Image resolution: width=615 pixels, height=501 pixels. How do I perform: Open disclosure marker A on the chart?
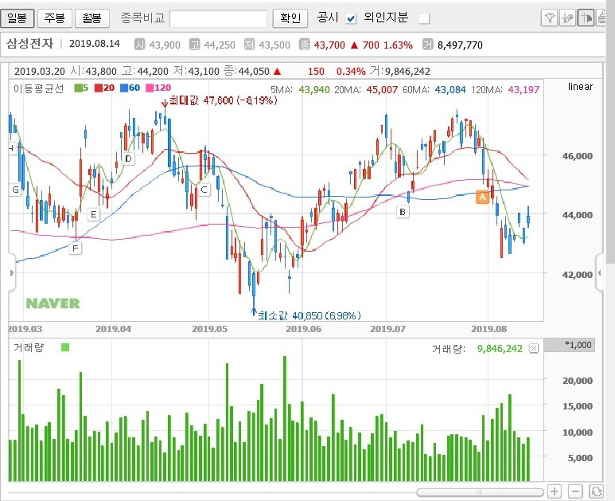pos(482,197)
